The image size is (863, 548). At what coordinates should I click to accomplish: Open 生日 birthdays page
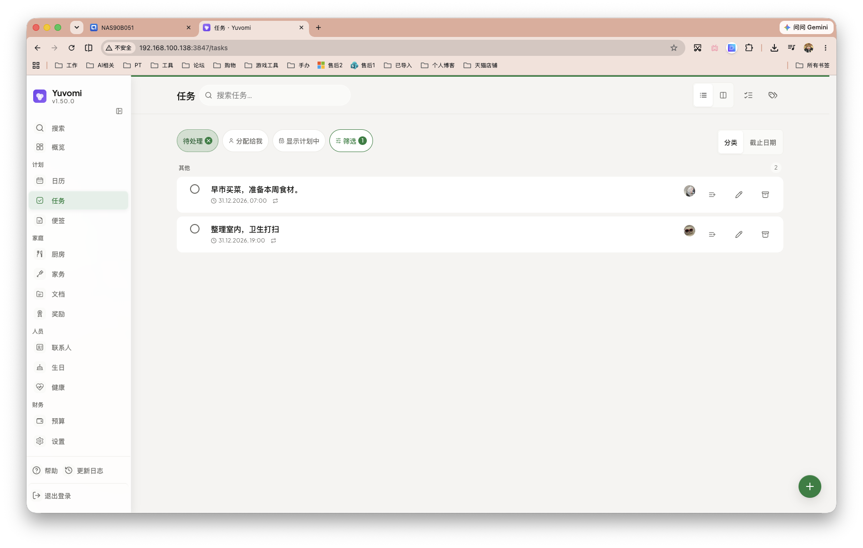(x=78, y=368)
